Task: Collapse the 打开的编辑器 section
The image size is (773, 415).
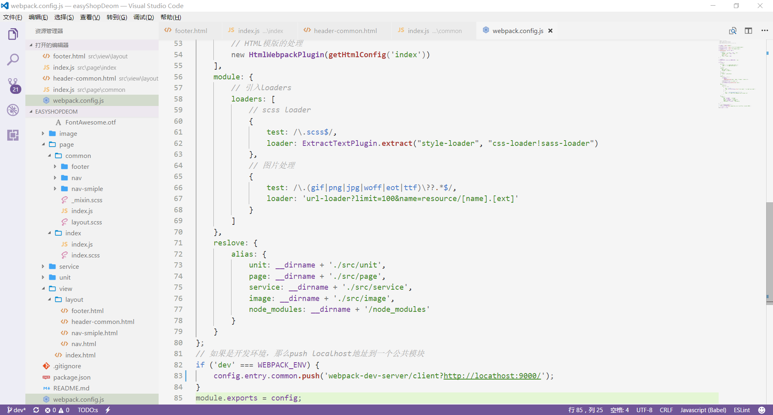Action: point(92,45)
